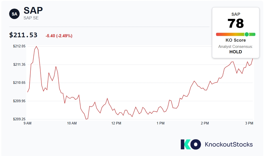The image size is (264, 156).
Task: Click the -5.40 (-2.49%) price change
Action: [59, 36]
